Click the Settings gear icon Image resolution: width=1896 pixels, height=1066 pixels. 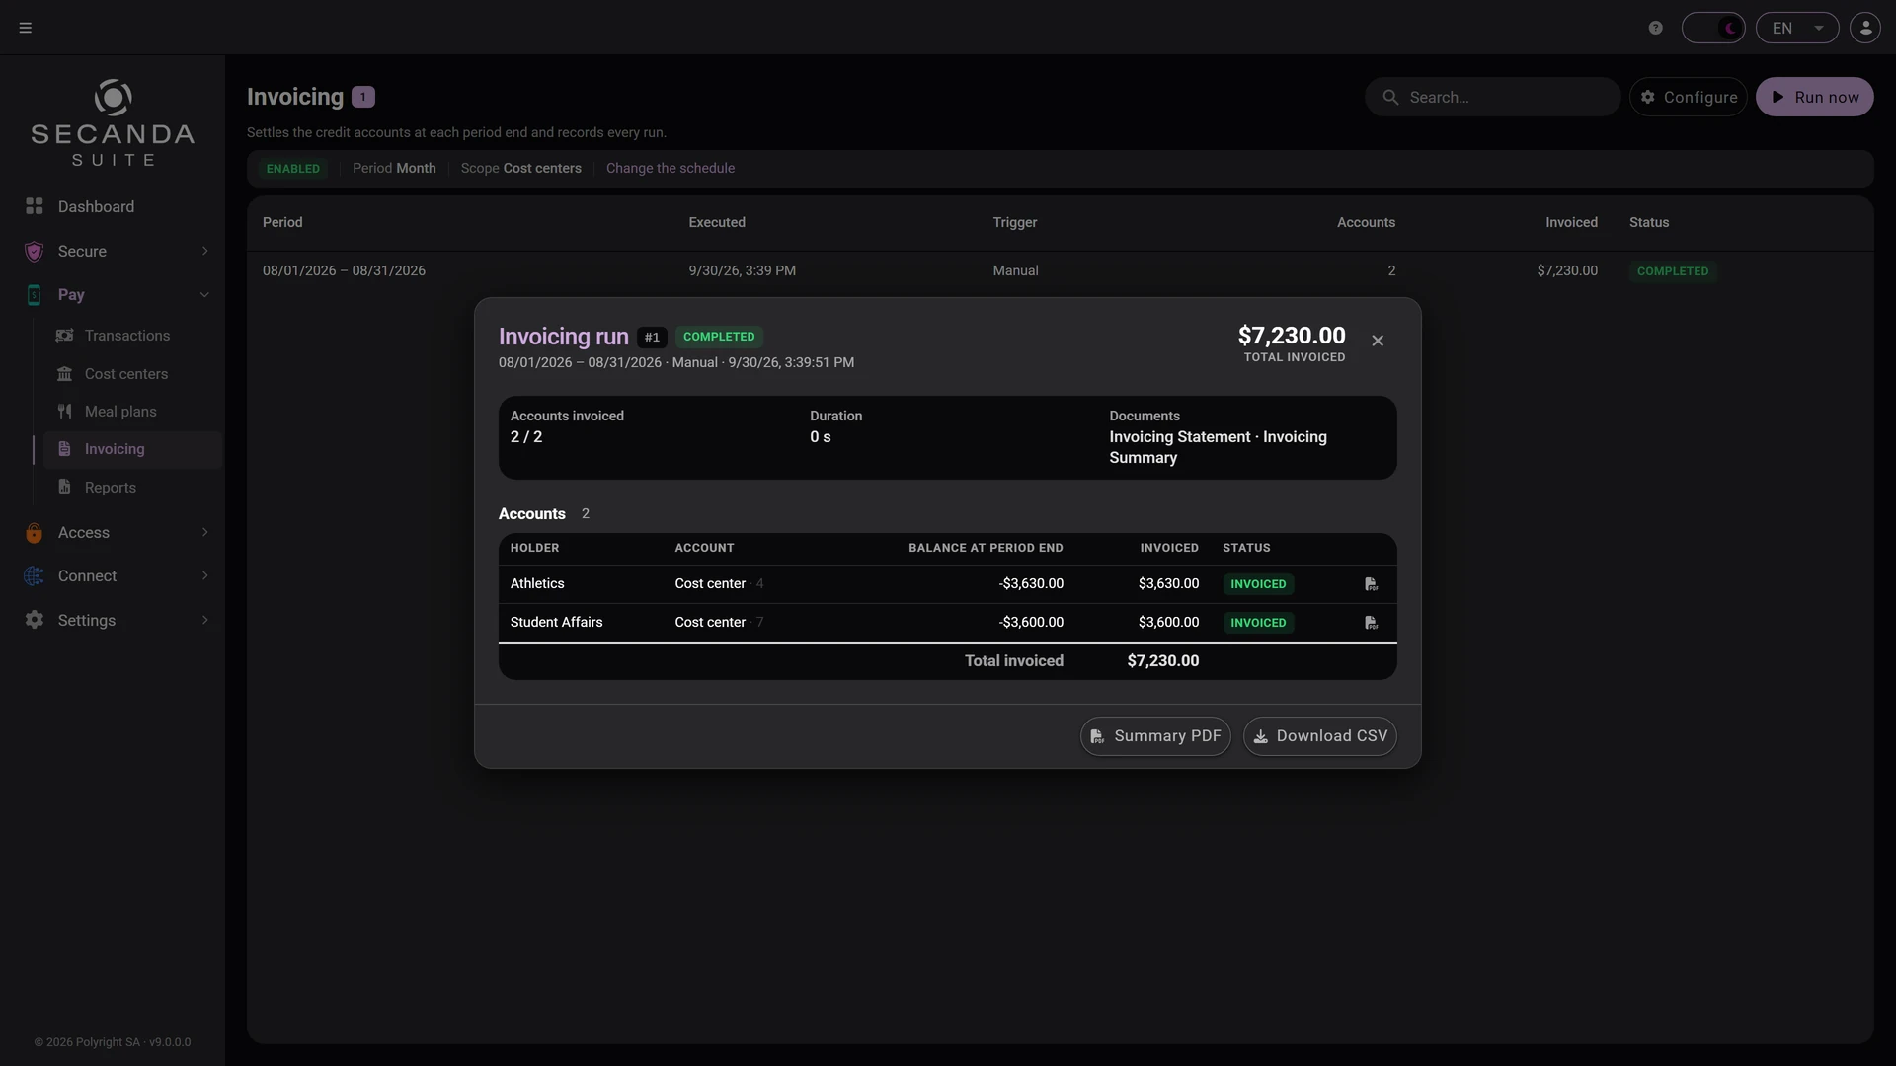35,620
